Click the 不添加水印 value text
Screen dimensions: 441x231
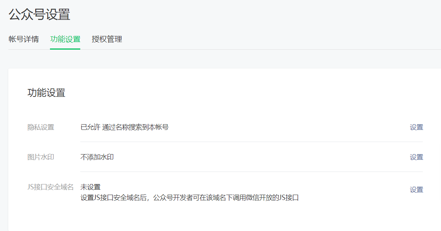coord(97,157)
